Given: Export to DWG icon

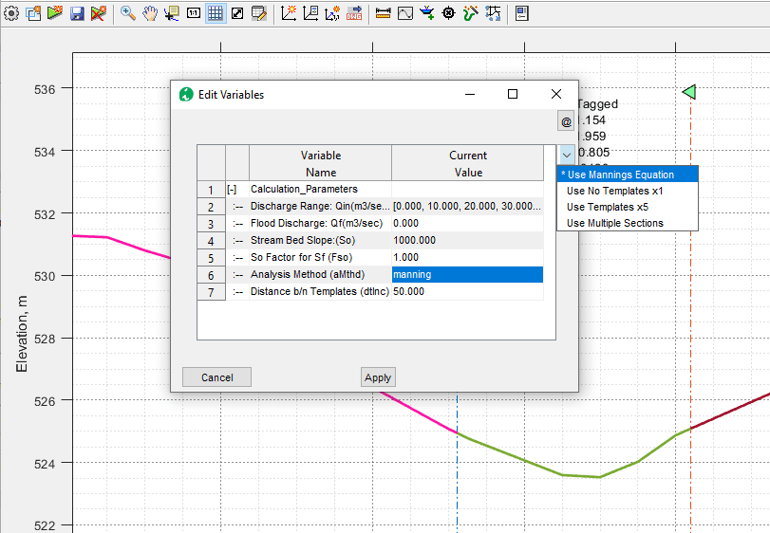Looking at the screenshot, I should pyautogui.click(x=354, y=13).
